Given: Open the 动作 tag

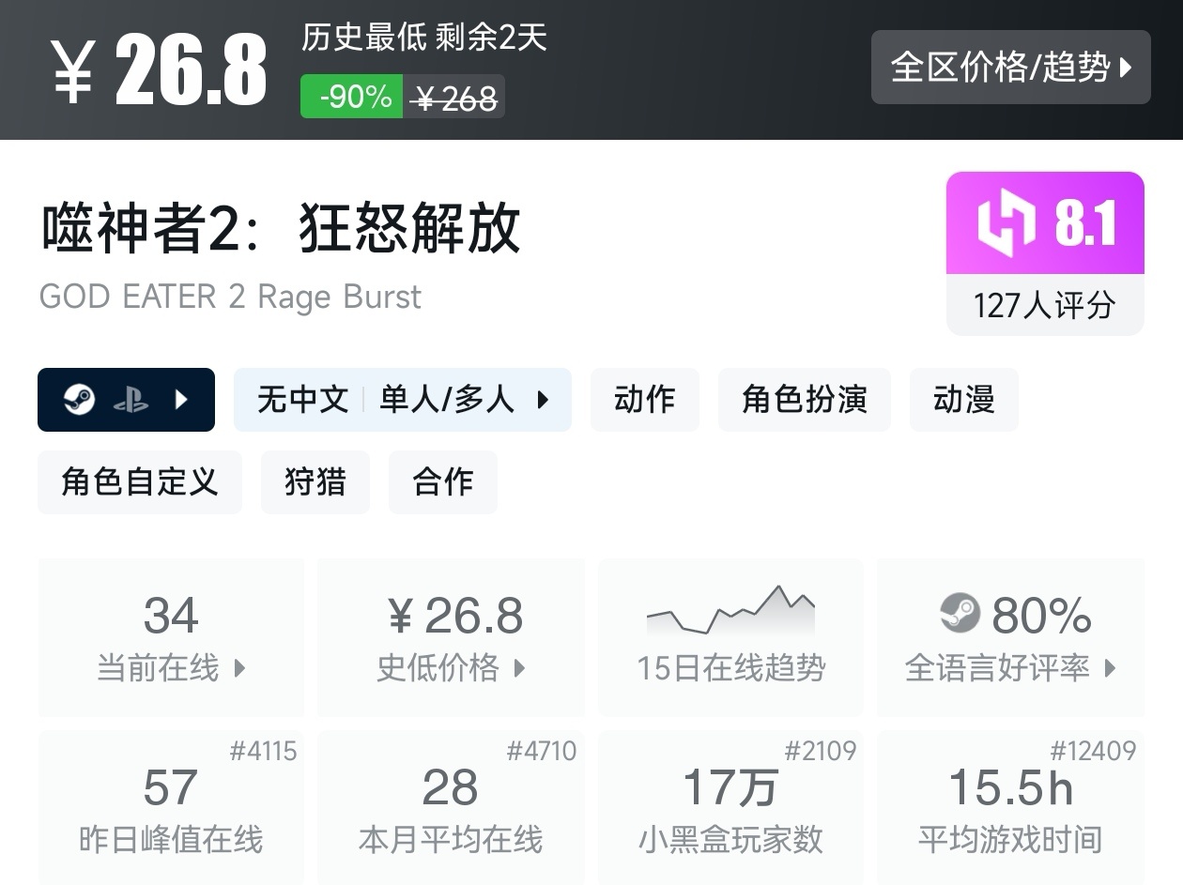Looking at the screenshot, I should pyautogui.click(x=645, y=400).
